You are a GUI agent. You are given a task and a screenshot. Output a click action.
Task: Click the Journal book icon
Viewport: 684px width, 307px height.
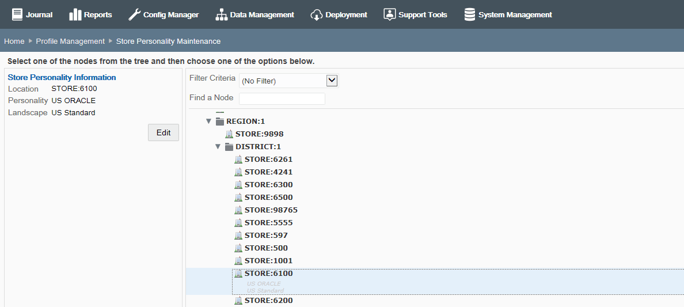(17, 14)
